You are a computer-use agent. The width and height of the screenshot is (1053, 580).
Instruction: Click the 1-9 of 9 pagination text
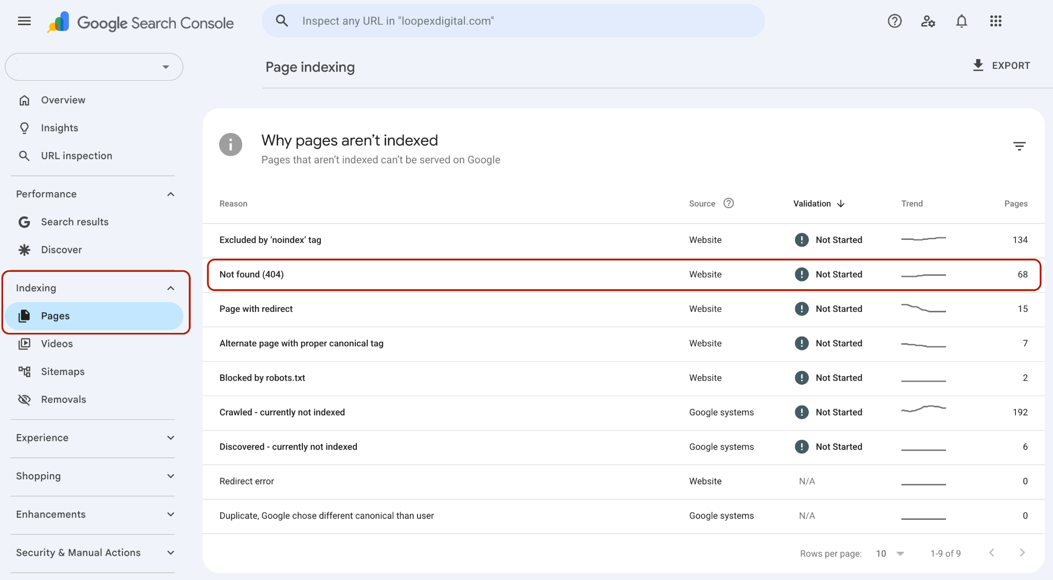(946, 553)
